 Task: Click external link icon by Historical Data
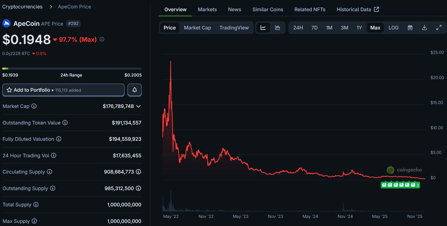376,9
